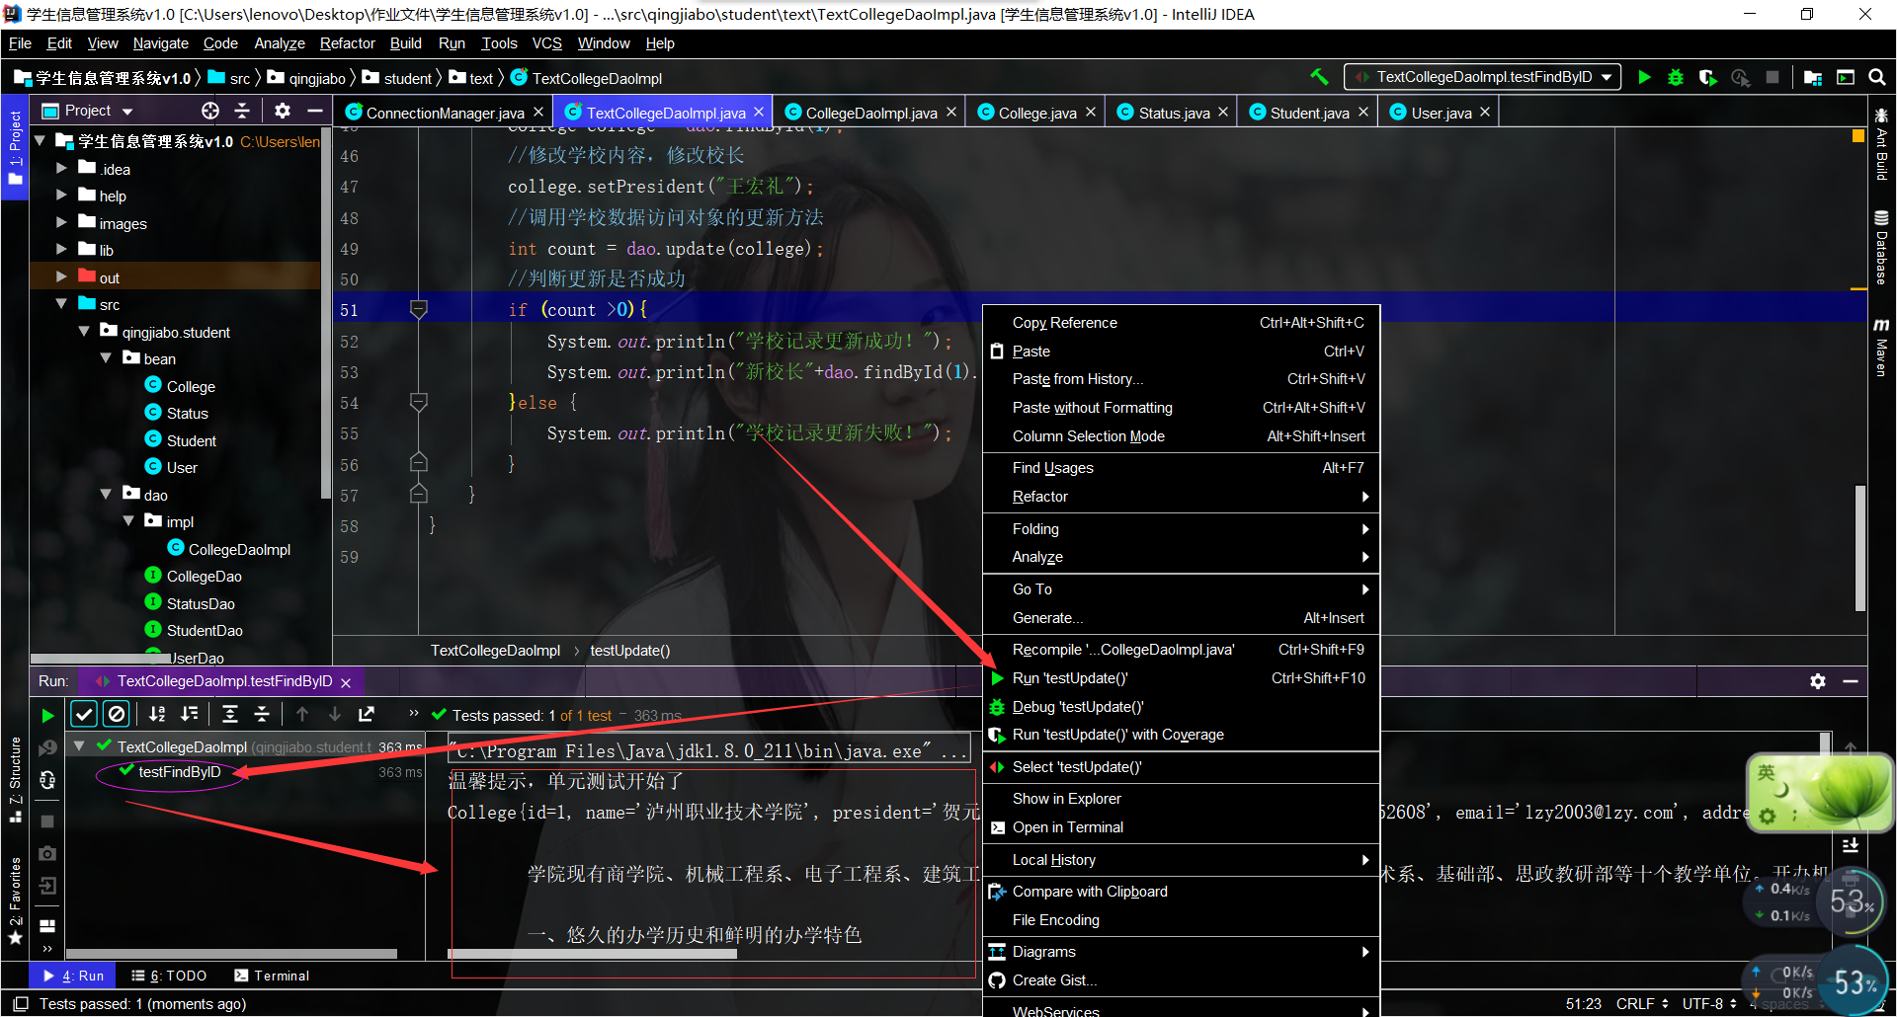Open the Database side panel
The image size is (1897, 1017).
[x=1881, y=247]
